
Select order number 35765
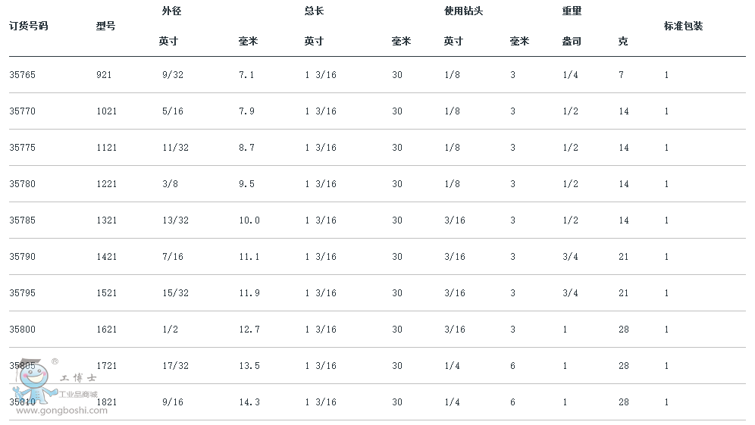coord(23,75)
